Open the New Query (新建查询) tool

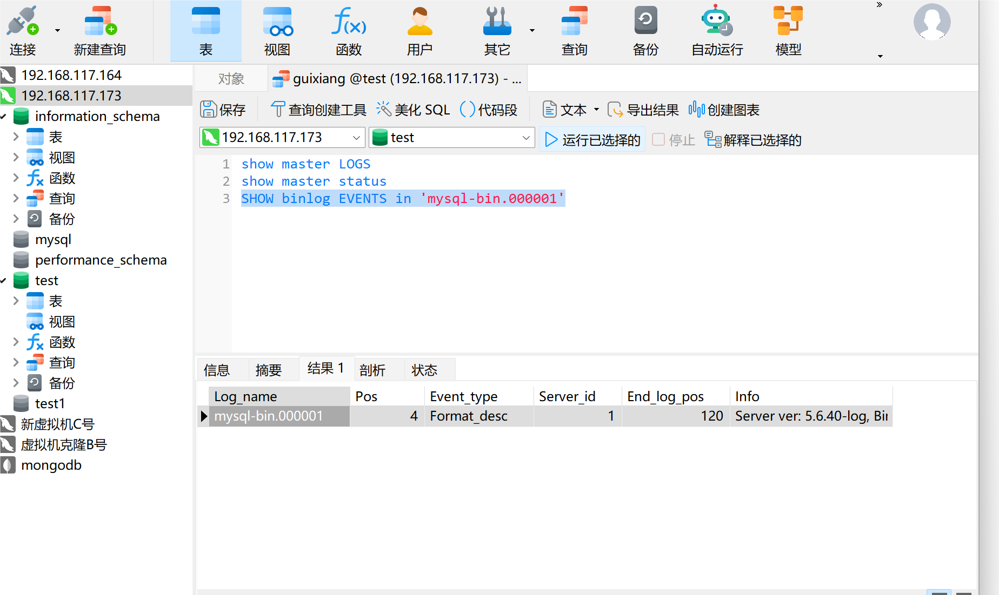tap(100, 31)
